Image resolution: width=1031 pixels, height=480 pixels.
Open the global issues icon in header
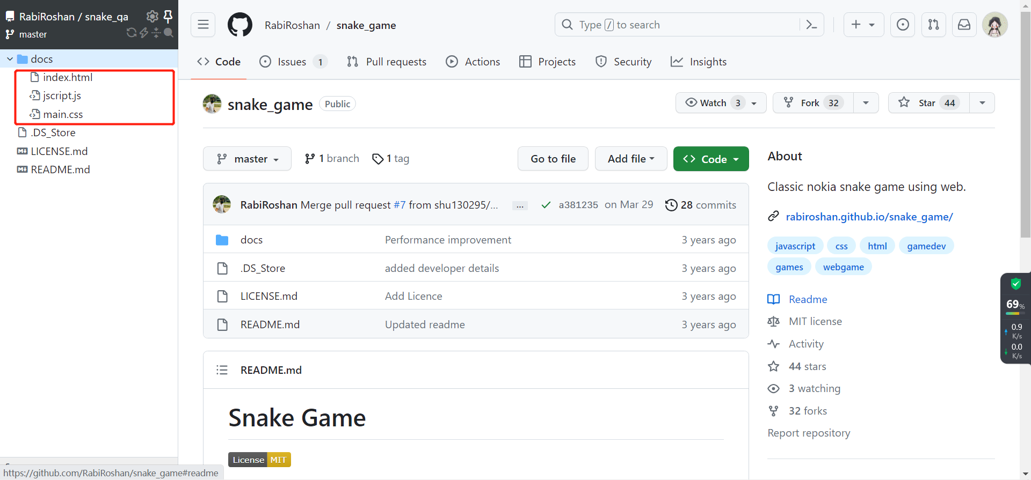[x=903, y=25]
